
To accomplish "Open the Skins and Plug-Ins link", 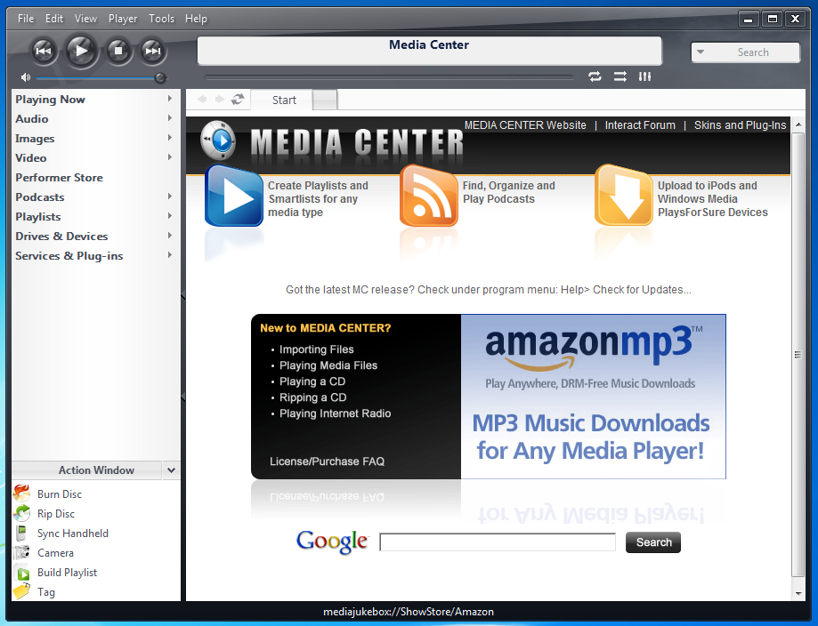I will (740, 125).
